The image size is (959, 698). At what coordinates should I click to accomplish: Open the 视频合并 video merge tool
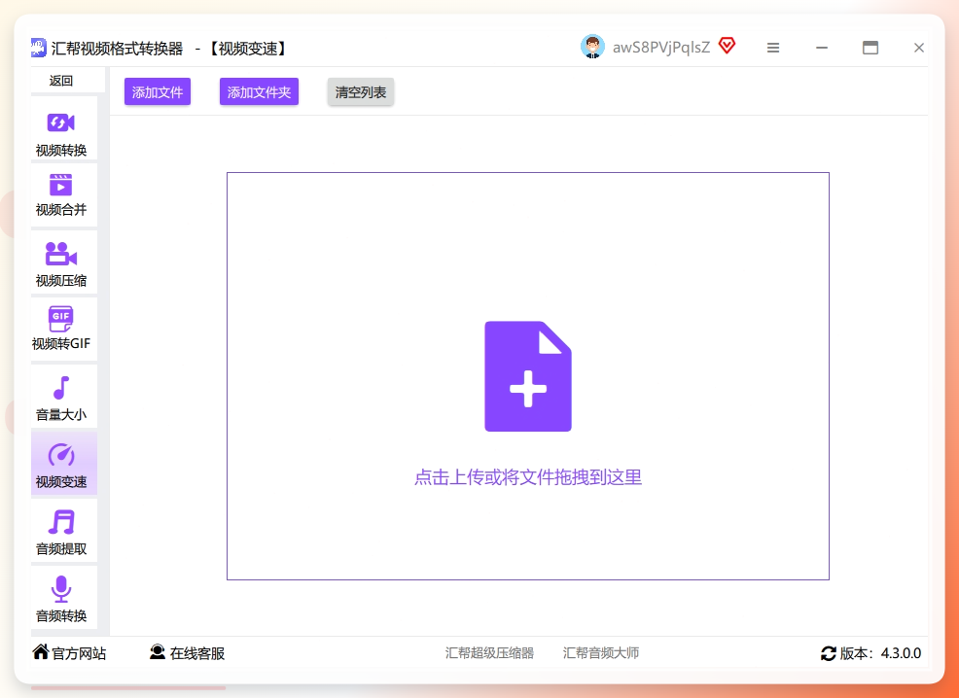pyautogui.click(x=63, y=195)
